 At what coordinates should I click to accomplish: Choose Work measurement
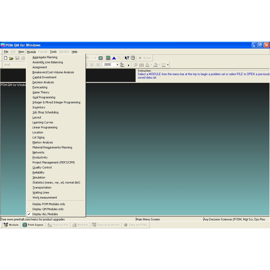pos(56,197)
